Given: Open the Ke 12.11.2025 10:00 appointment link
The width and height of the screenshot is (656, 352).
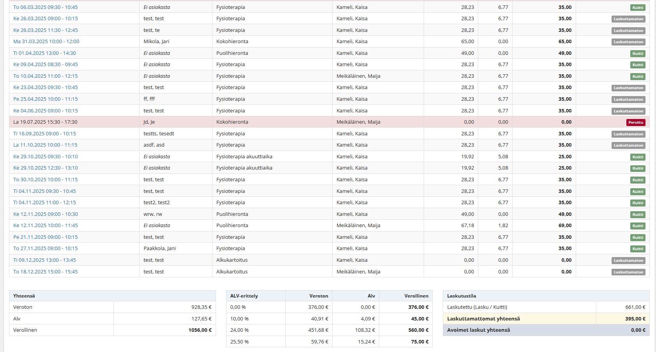Looking at the screenshot, I should tap(45, 225).
